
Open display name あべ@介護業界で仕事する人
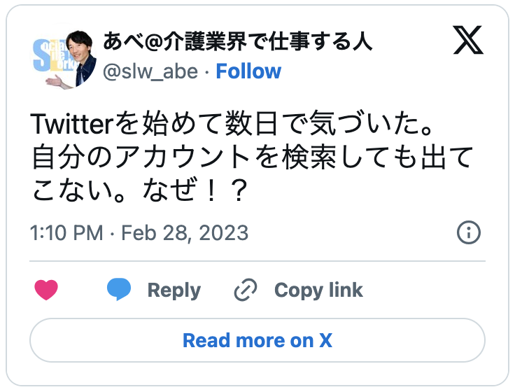[x=237, y=42]
